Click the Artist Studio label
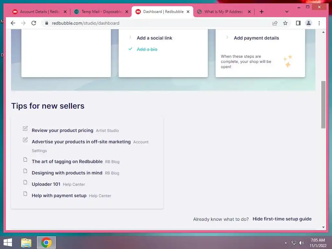 click(x=107, y=131)
